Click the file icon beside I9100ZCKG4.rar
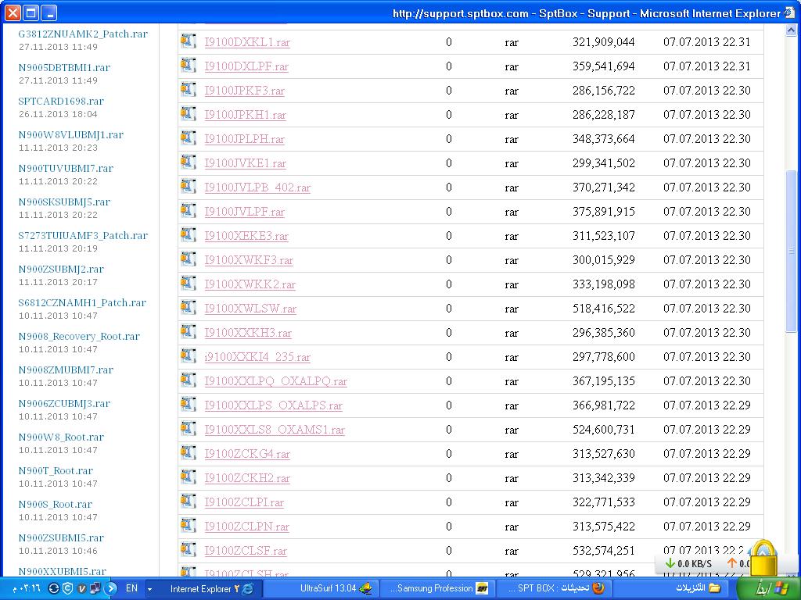Image resolution: width=801 pixels, height=600 pixels. [x=188, y=452]
